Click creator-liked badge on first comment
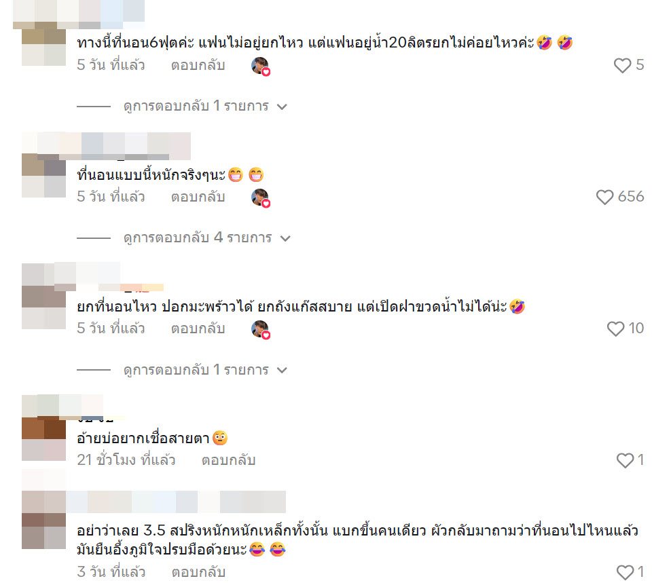This screenshot has width=652, height=583. pyautogui.click(x=261, y=66)
